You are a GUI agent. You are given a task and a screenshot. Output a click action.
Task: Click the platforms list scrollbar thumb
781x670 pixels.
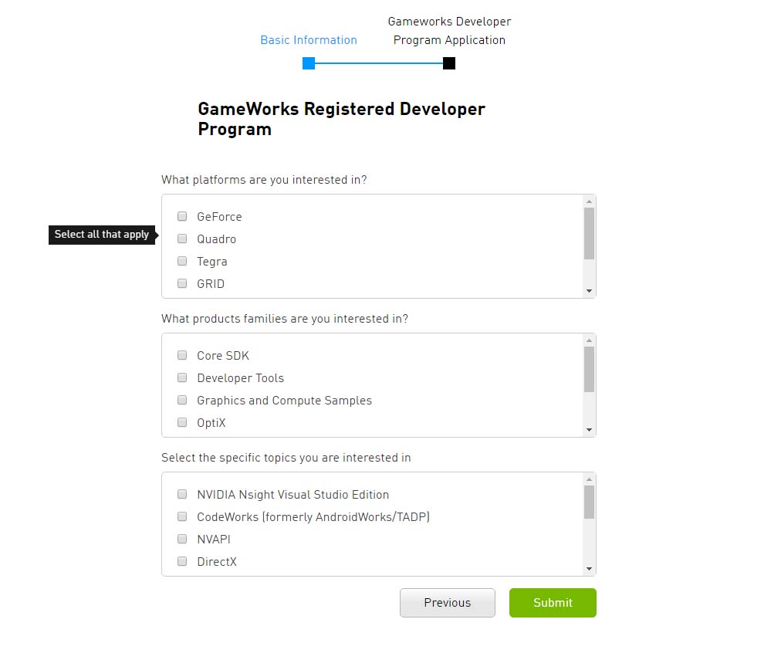590,234
